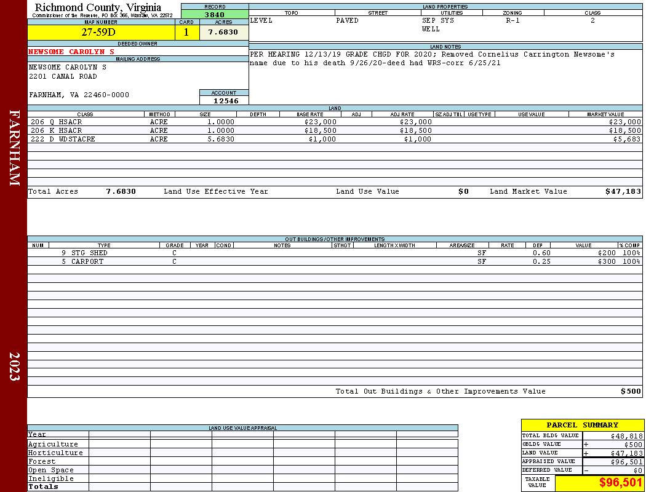Viewport: 646px width, 492px height.
Task: Click base rate $1,000 for WDSTACRE
Action: tap(322, 140)
